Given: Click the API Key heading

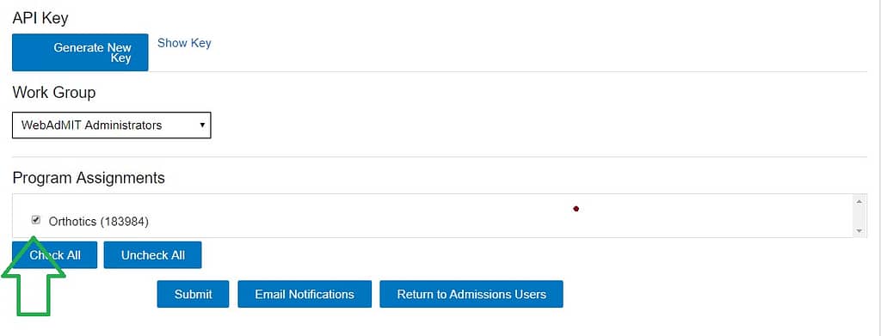Looking at the screenshot, I should (x=40, y=18).
